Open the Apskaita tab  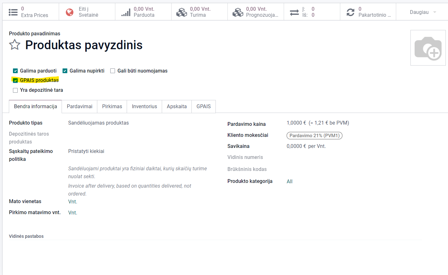tap(177, 107)
